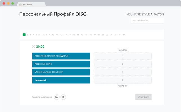
Task: Open question 26
Action: [x=120, y=35]
